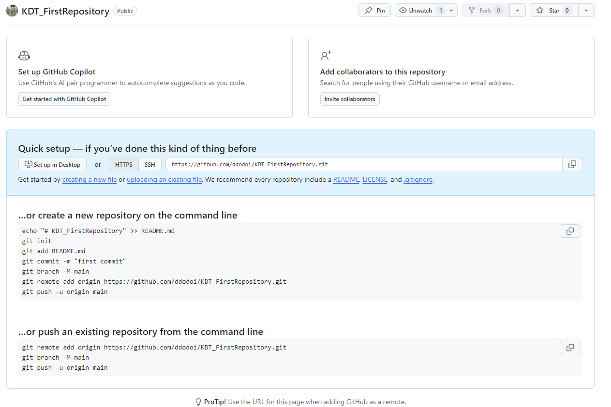Open the LICENSE link

click(x=375, y=179)
